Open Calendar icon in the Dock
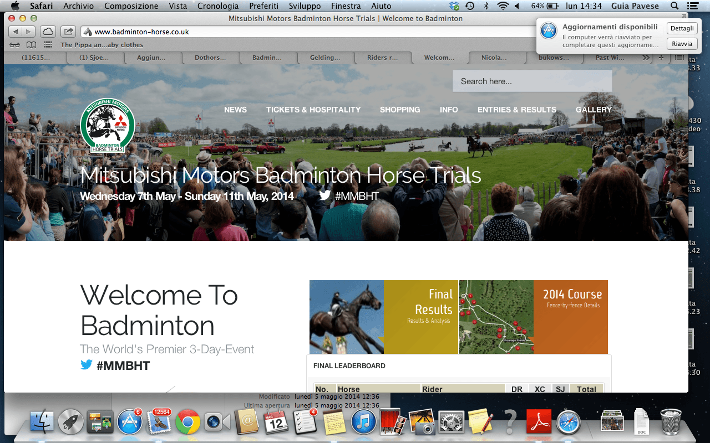The height and width of the screenshot is (443, 710). [276, 423]
